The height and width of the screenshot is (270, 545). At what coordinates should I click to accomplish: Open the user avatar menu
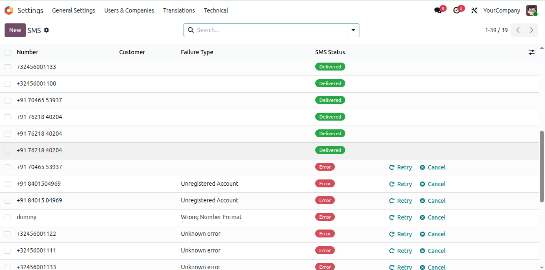[x=532, y=10]
